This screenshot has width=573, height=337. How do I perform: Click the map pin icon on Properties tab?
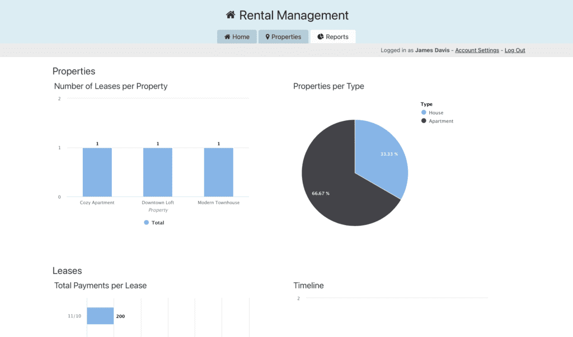267,37
